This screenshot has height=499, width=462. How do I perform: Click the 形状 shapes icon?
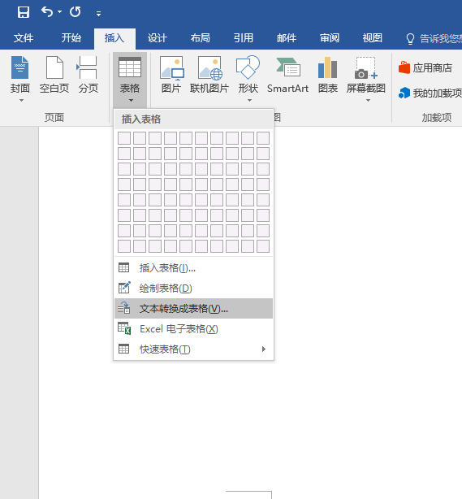coord(248,67)
